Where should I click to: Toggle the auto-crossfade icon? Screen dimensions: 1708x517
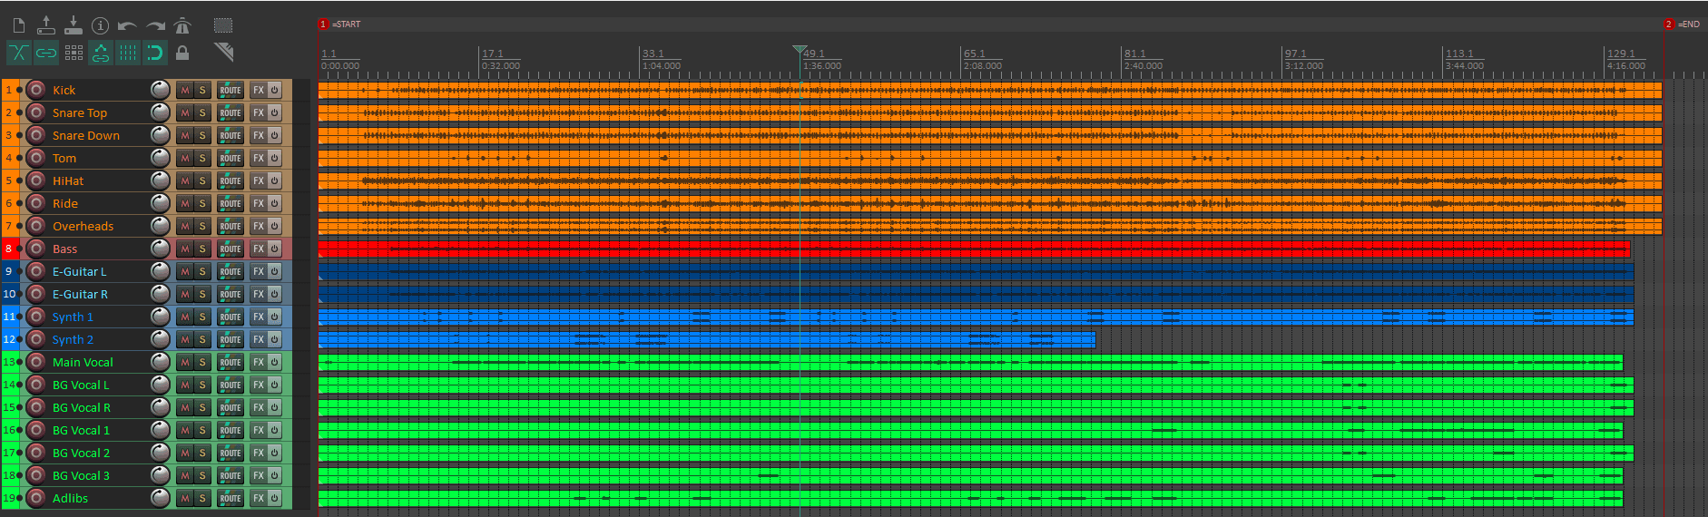click(x=19, y=53)
